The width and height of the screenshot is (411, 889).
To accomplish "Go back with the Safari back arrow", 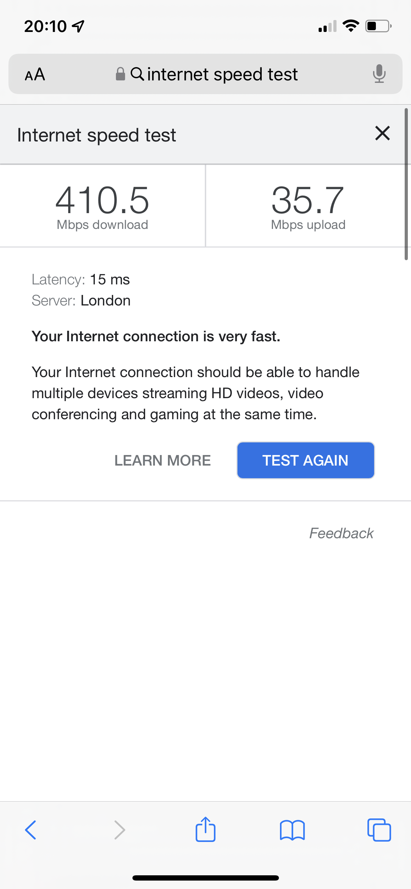I will point(31,830).
